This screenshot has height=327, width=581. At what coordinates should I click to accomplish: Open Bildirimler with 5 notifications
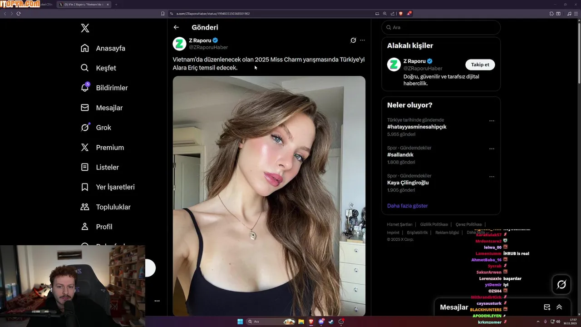point(104,88)
